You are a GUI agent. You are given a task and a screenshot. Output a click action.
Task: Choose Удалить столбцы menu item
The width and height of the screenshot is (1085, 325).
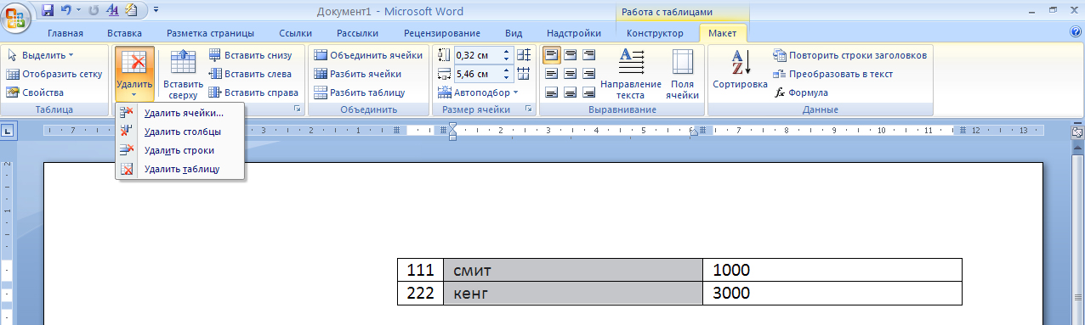coord(179,132)
